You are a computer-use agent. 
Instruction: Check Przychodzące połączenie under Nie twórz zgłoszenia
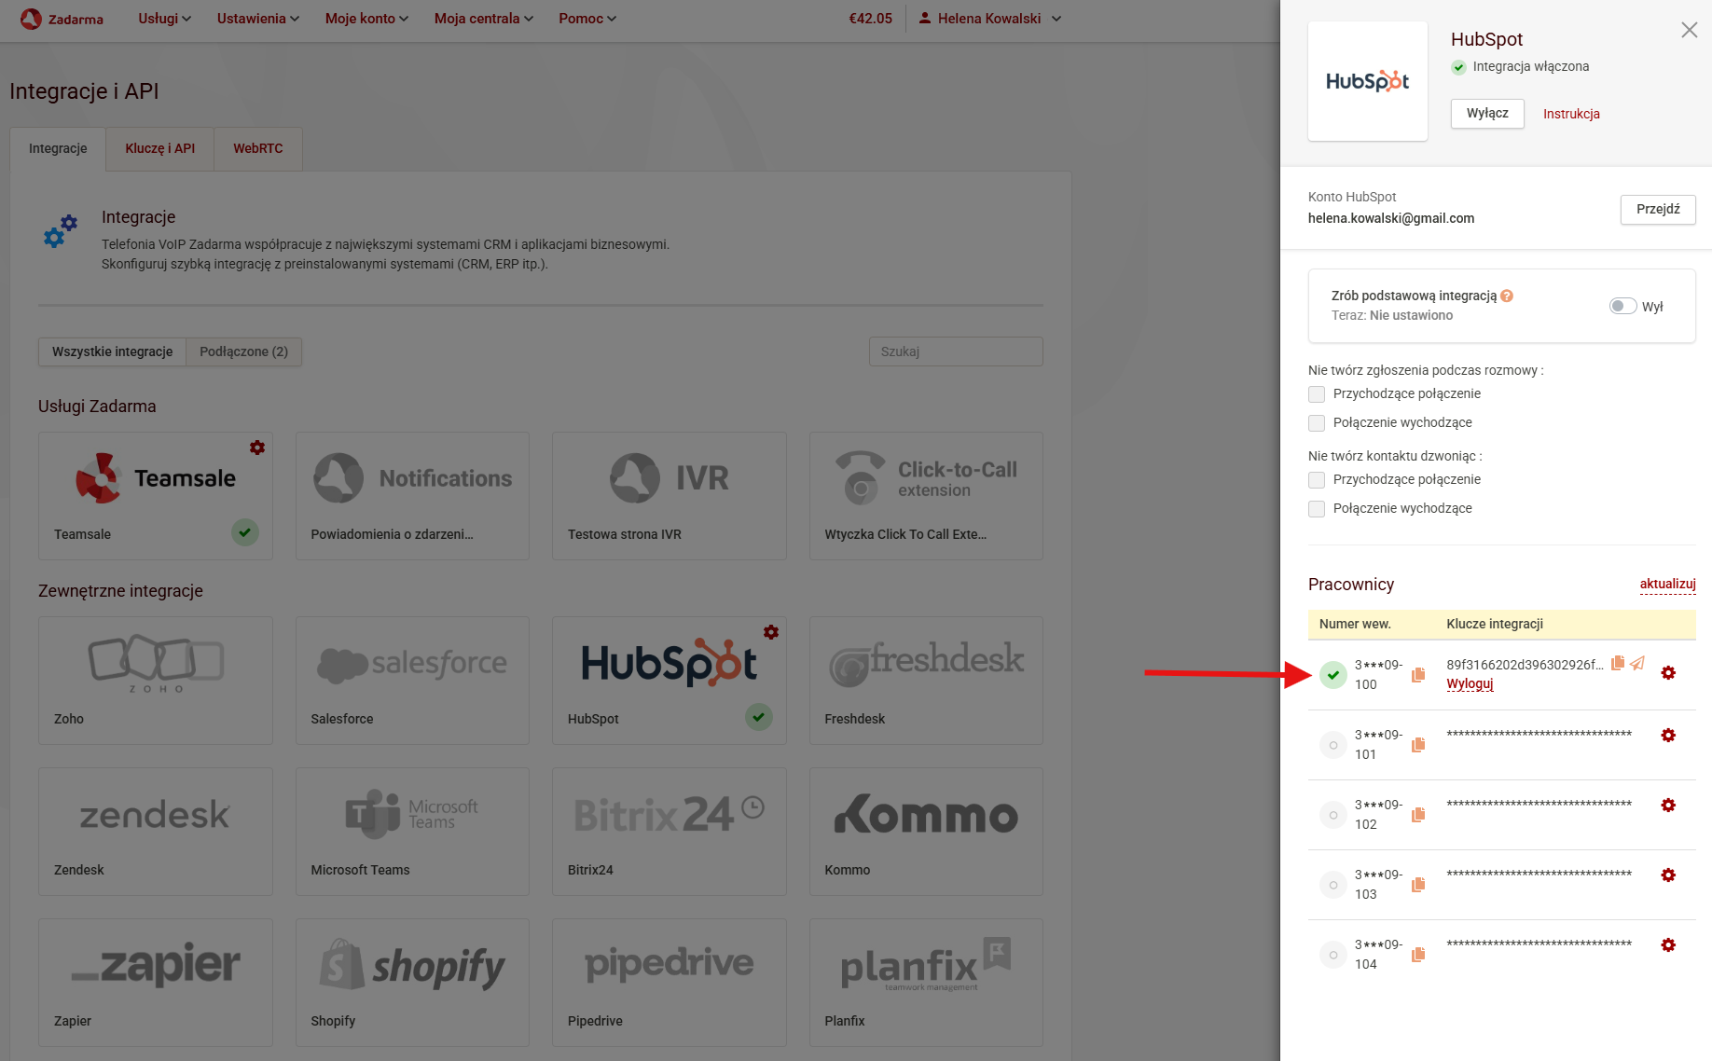(1317, 394)
